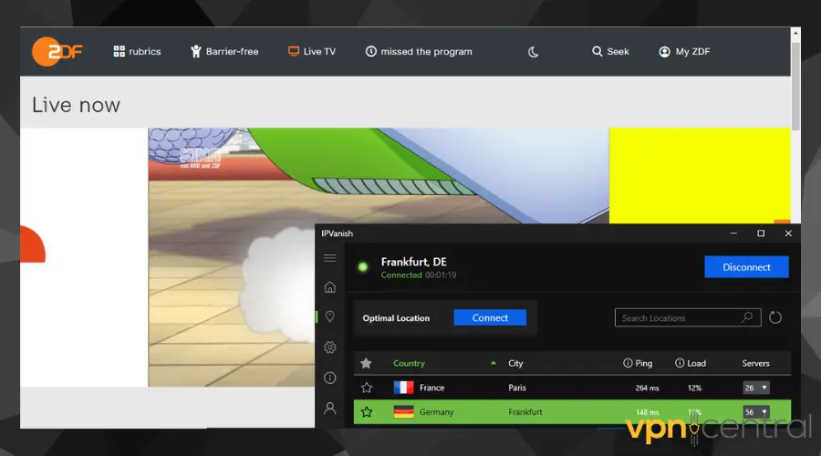Click the Frankfurt, DE location title
The image size is (821, 456).
click(413, 262)
